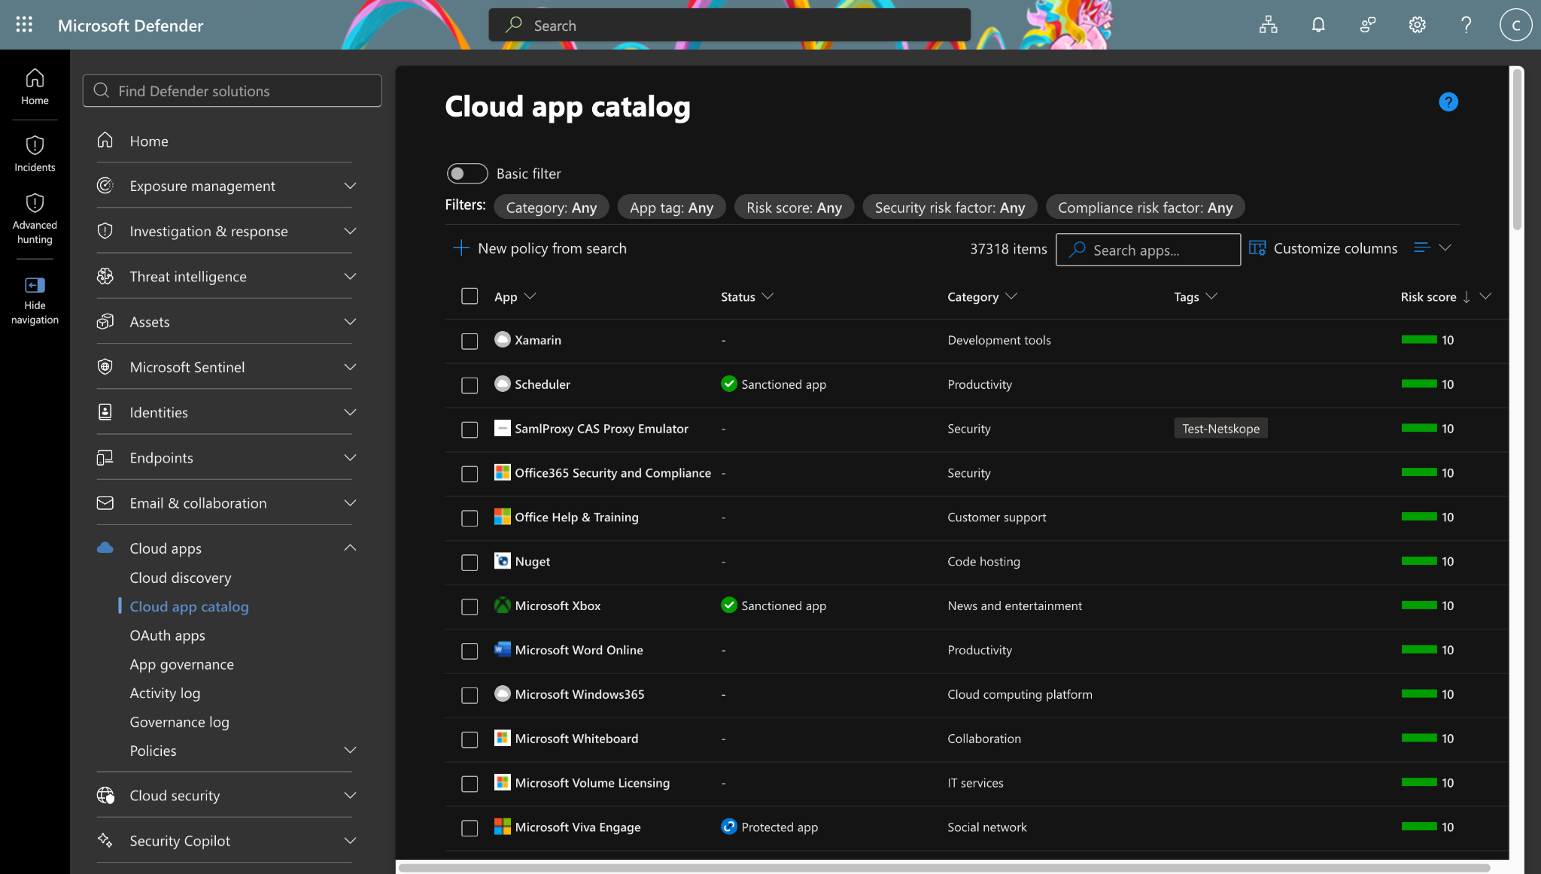Open App governance

pyautogui.click(x=181, y=664)
